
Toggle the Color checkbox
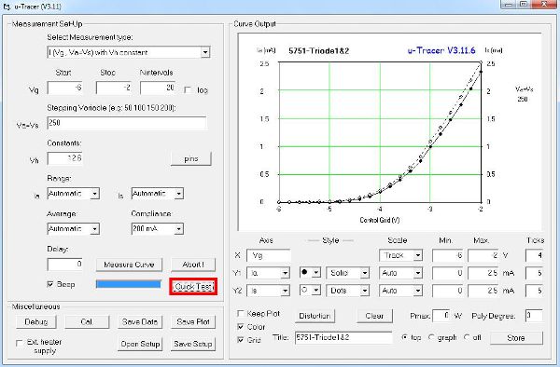click(241, 327)
